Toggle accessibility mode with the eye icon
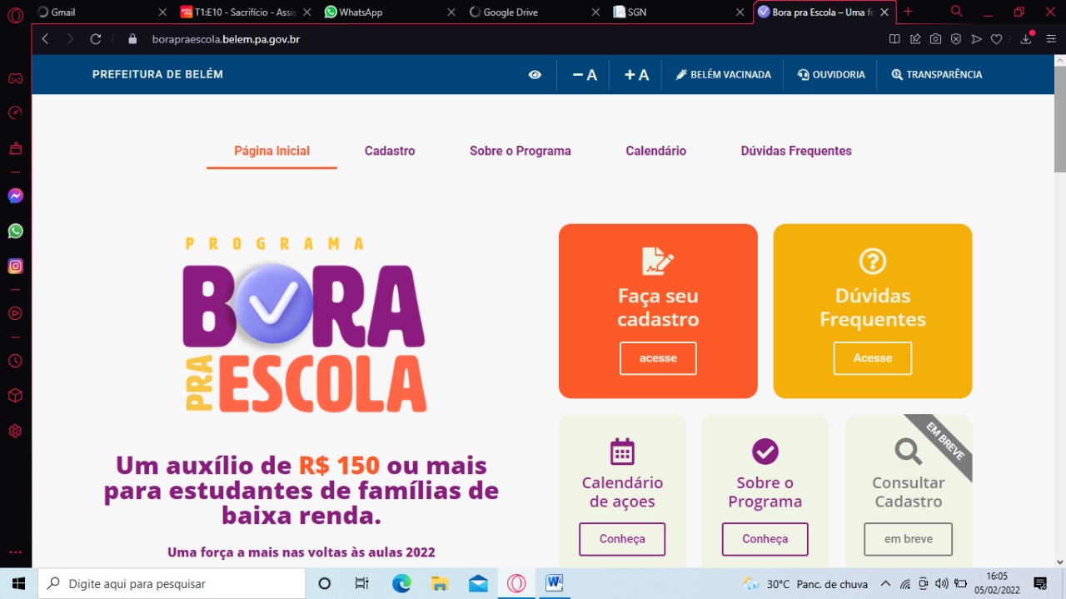The height and width of the screenshot is (599, 1066). click(535, 74)
